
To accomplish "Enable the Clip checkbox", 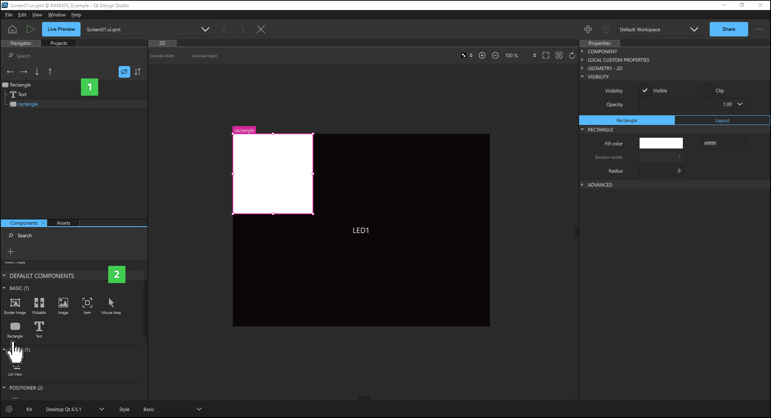I will pyautogui.click(x=707, y=90).
